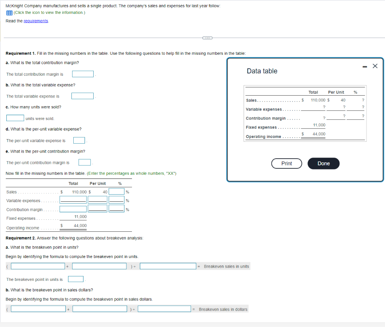The width and height of the screenshot is (385, 327).
Task: Select the Variable expenses Total input box
Action: pyautogui.click(x=73, y=200)
